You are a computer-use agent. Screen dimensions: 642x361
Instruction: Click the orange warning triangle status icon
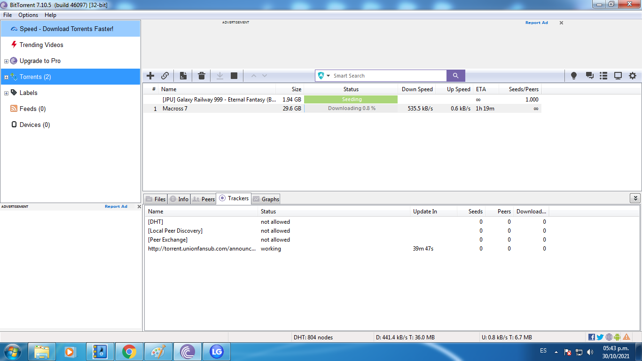tap(626, 337)
